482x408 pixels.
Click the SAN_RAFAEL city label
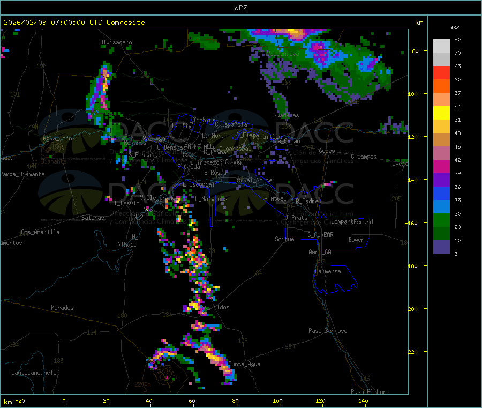point(197,146)
